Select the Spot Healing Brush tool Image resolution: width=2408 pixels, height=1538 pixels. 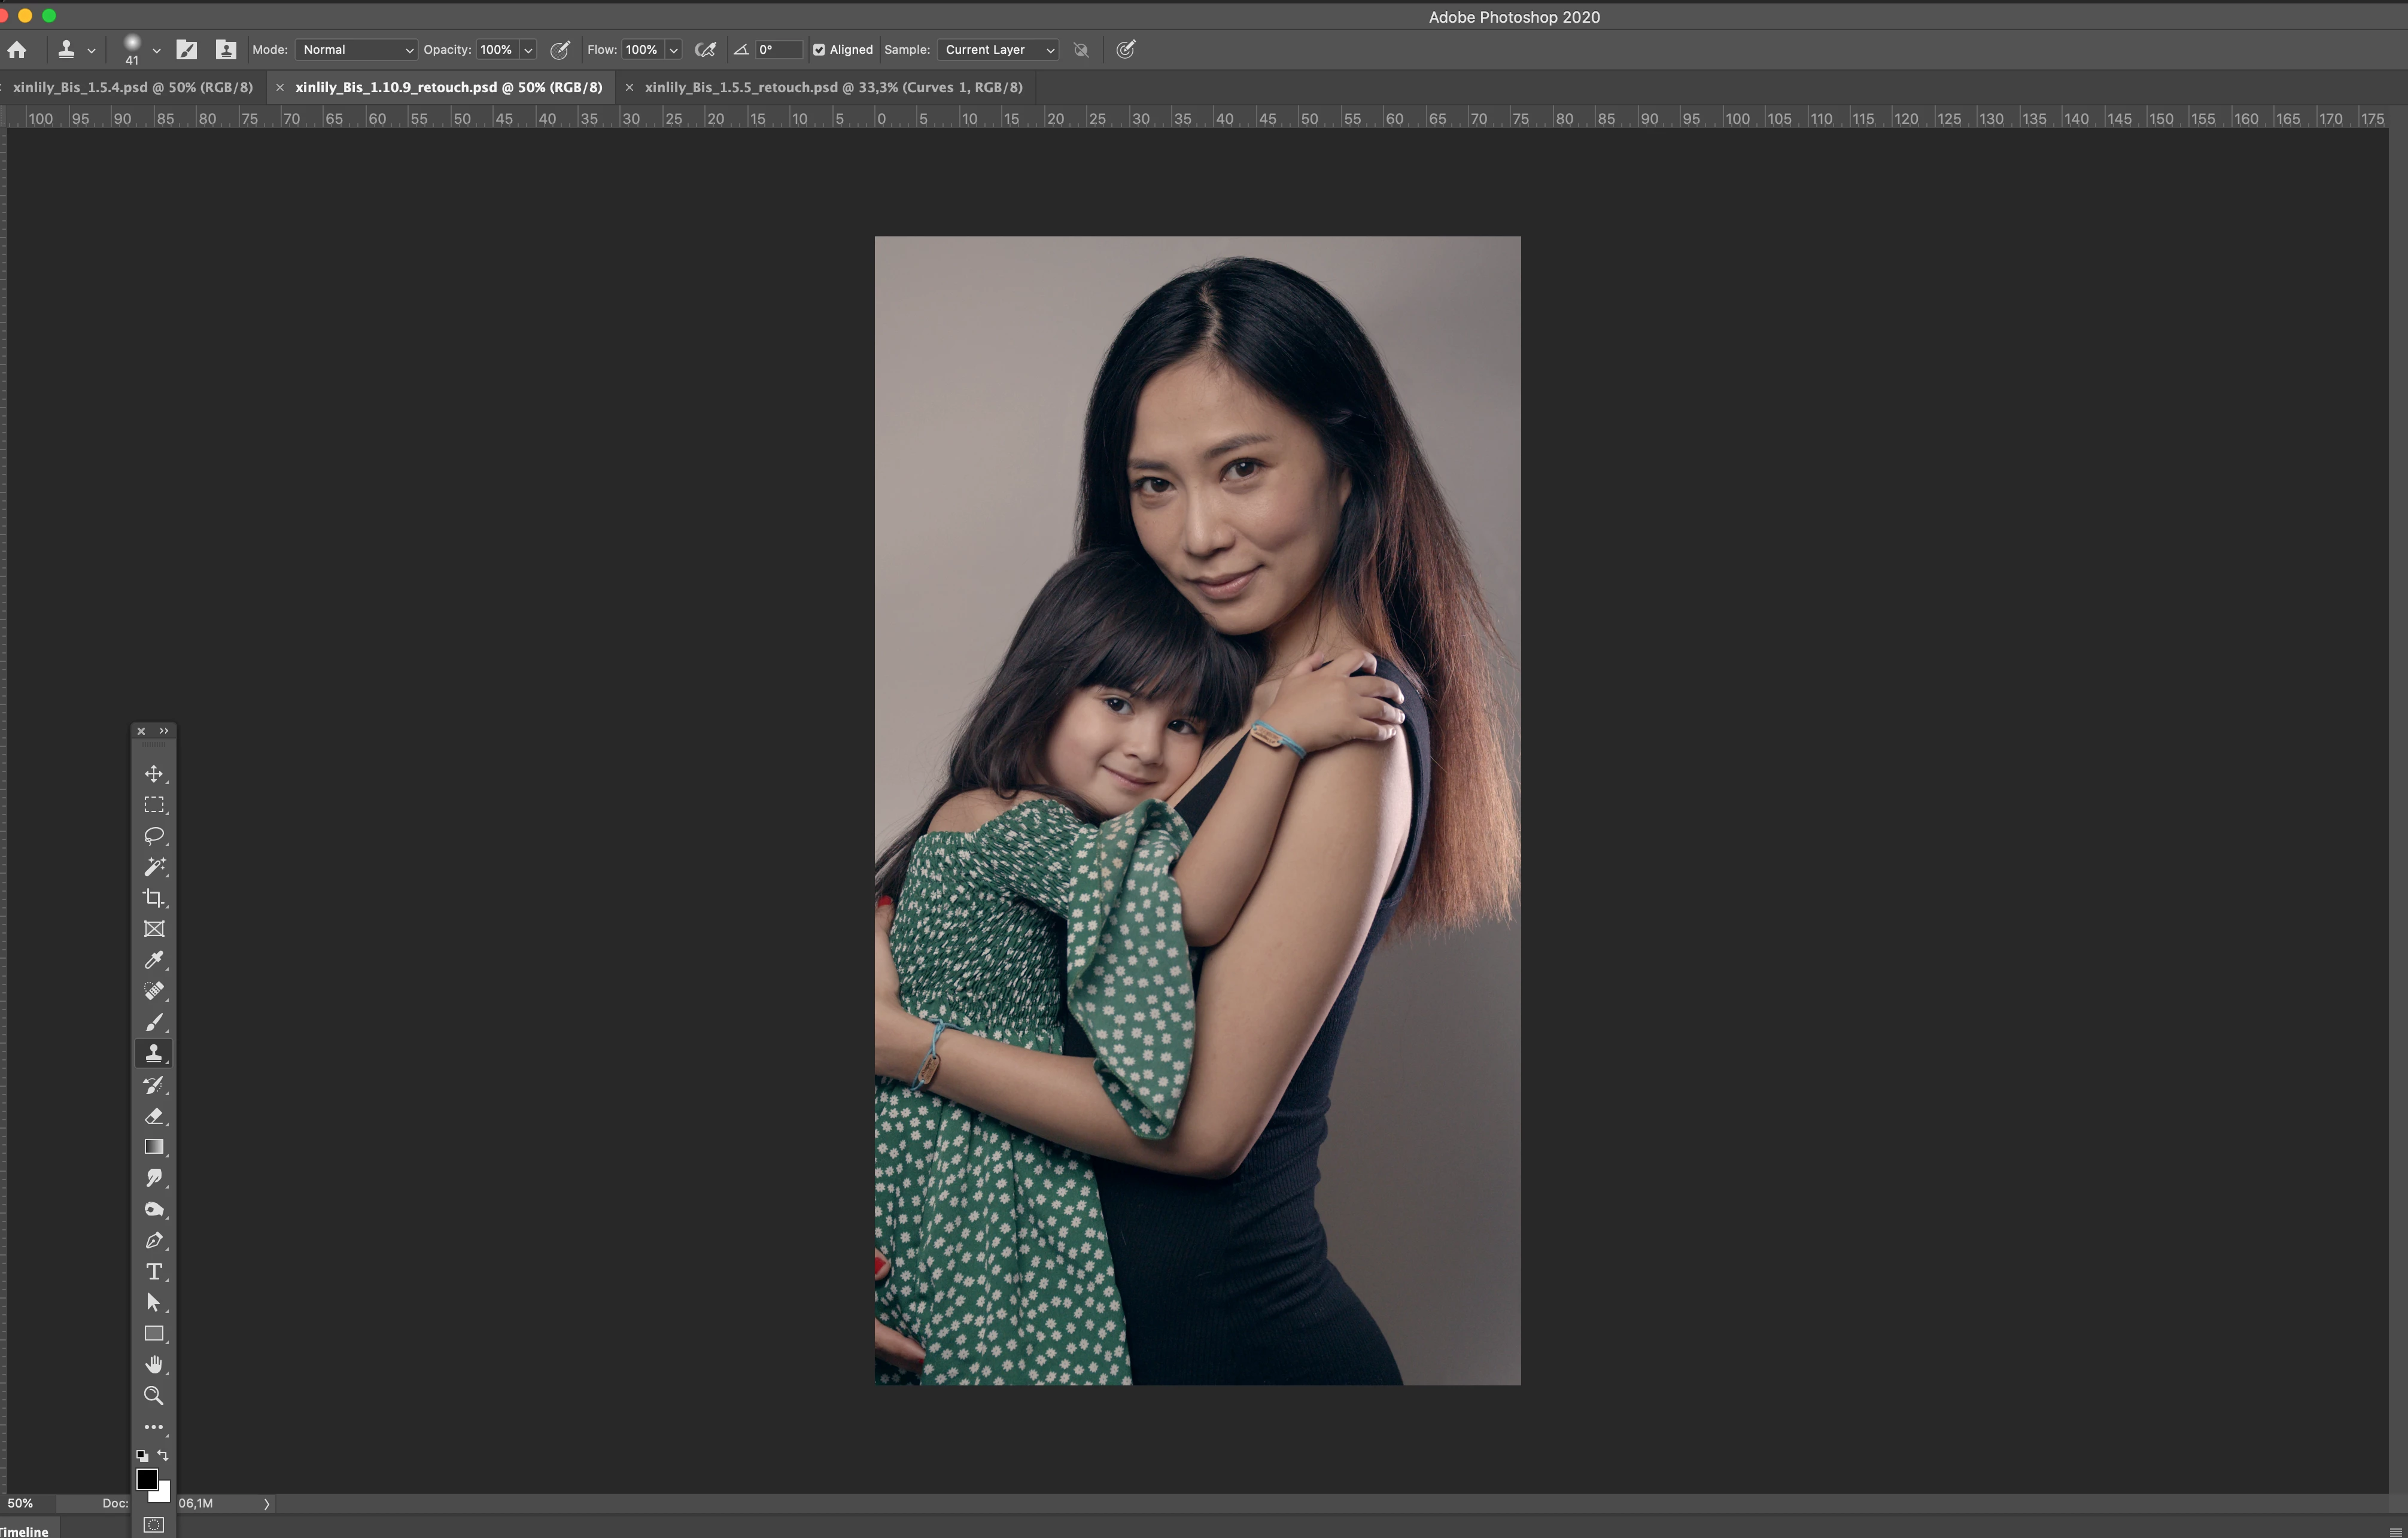153,991
